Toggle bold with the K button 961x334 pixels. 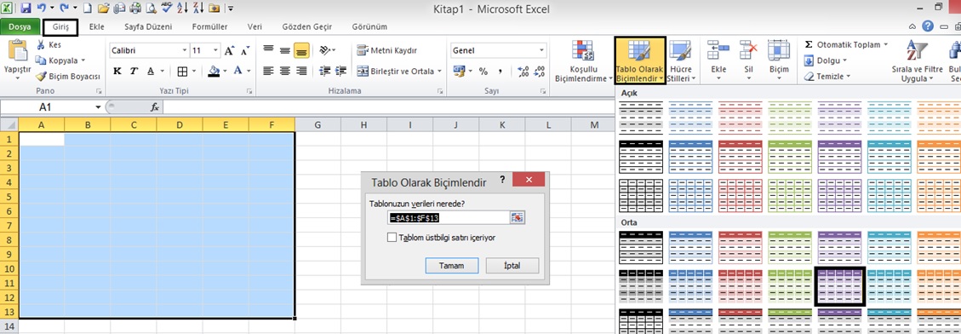click(x=117, y=72)
